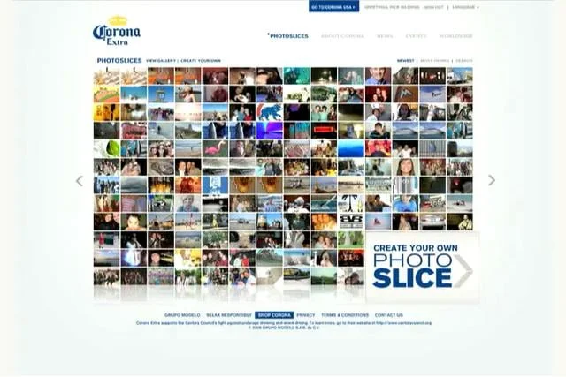Open the pink flamingo photo thumbnail

tap(215, 149)
